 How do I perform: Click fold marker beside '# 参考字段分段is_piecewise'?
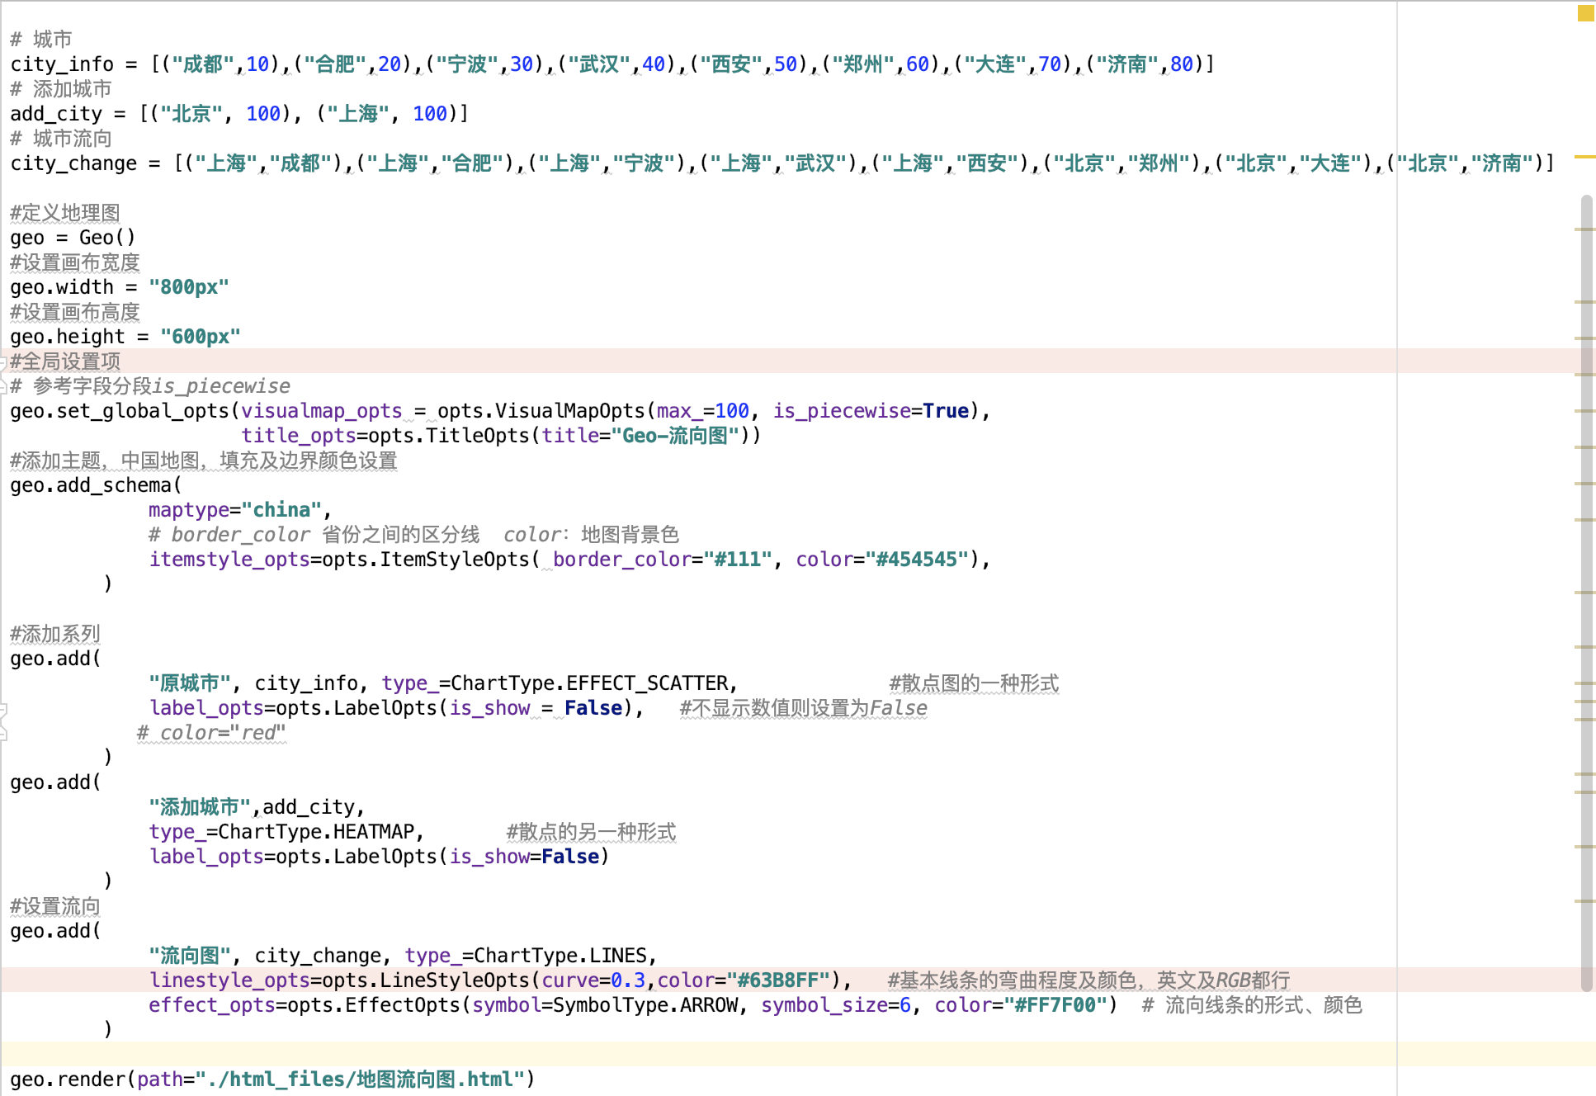(3, 385)
